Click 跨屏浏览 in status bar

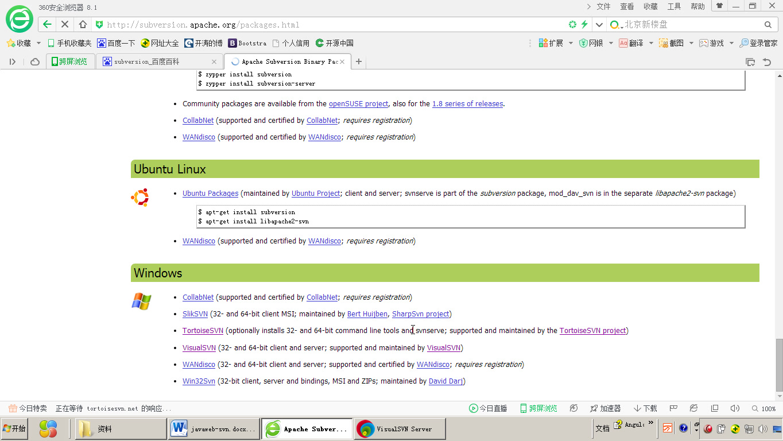click(x=538, y=408)
